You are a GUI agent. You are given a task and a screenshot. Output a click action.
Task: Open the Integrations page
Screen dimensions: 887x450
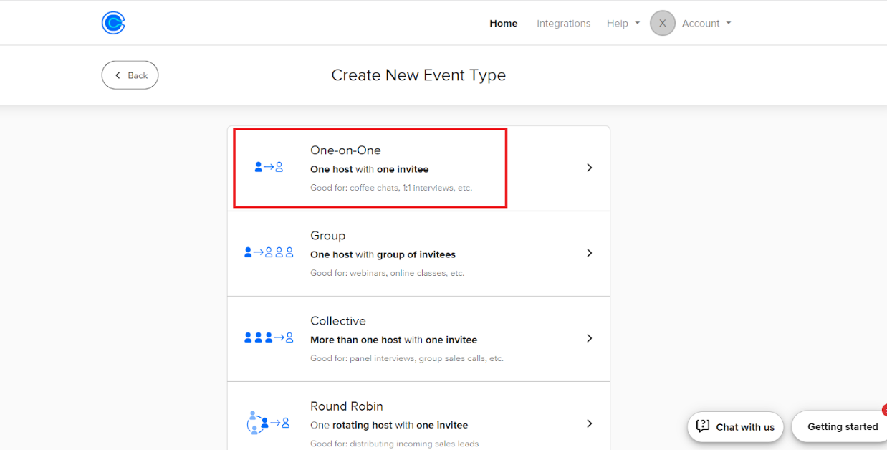(563, 24)
